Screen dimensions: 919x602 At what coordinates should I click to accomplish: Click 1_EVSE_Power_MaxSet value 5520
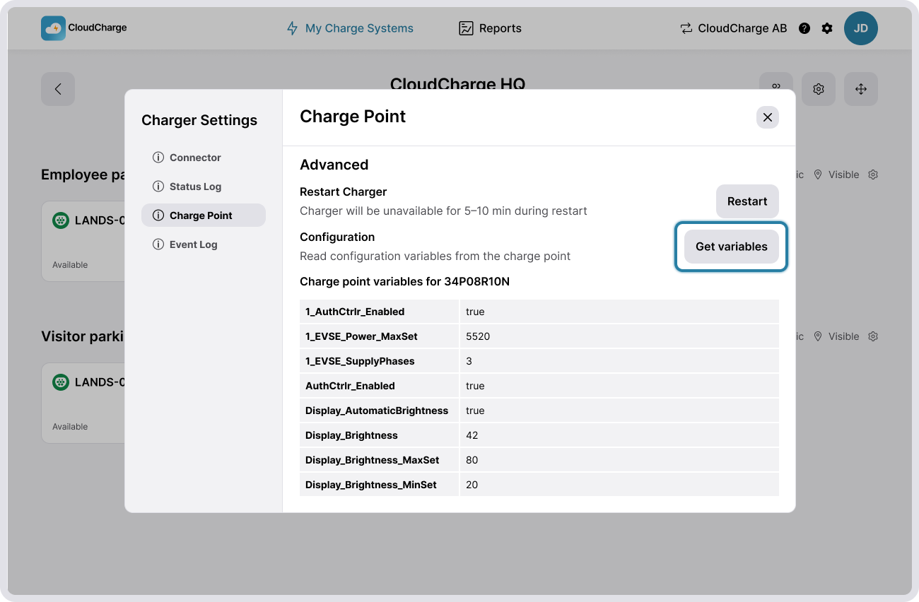tap(478, 336)
